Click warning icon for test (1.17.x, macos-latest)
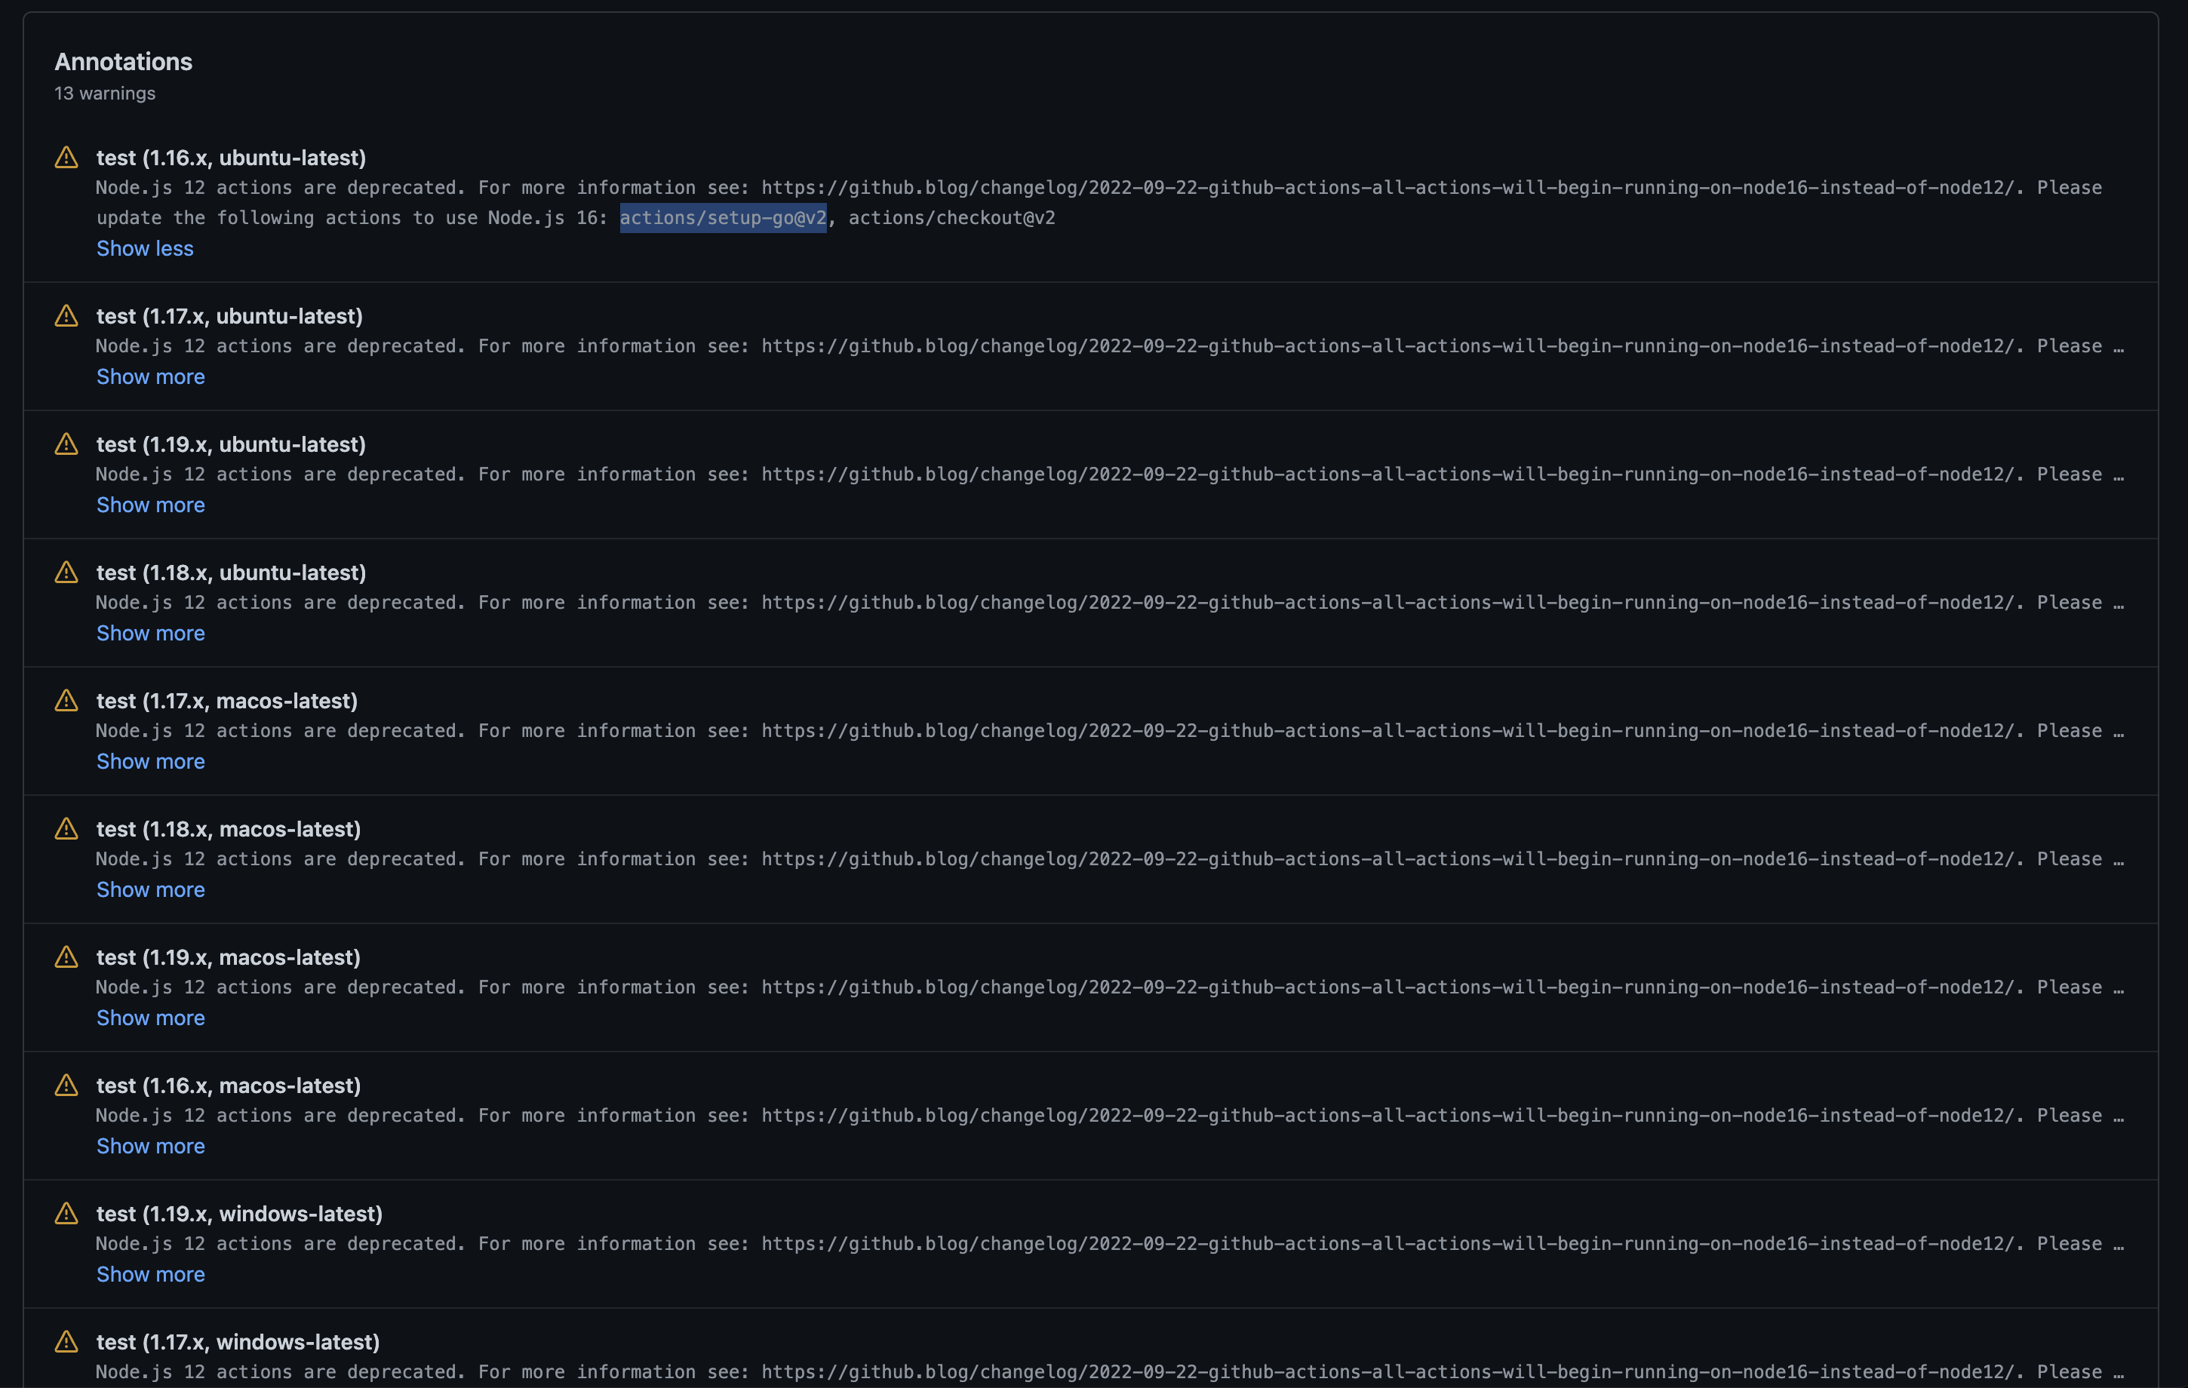 [66, 700]
